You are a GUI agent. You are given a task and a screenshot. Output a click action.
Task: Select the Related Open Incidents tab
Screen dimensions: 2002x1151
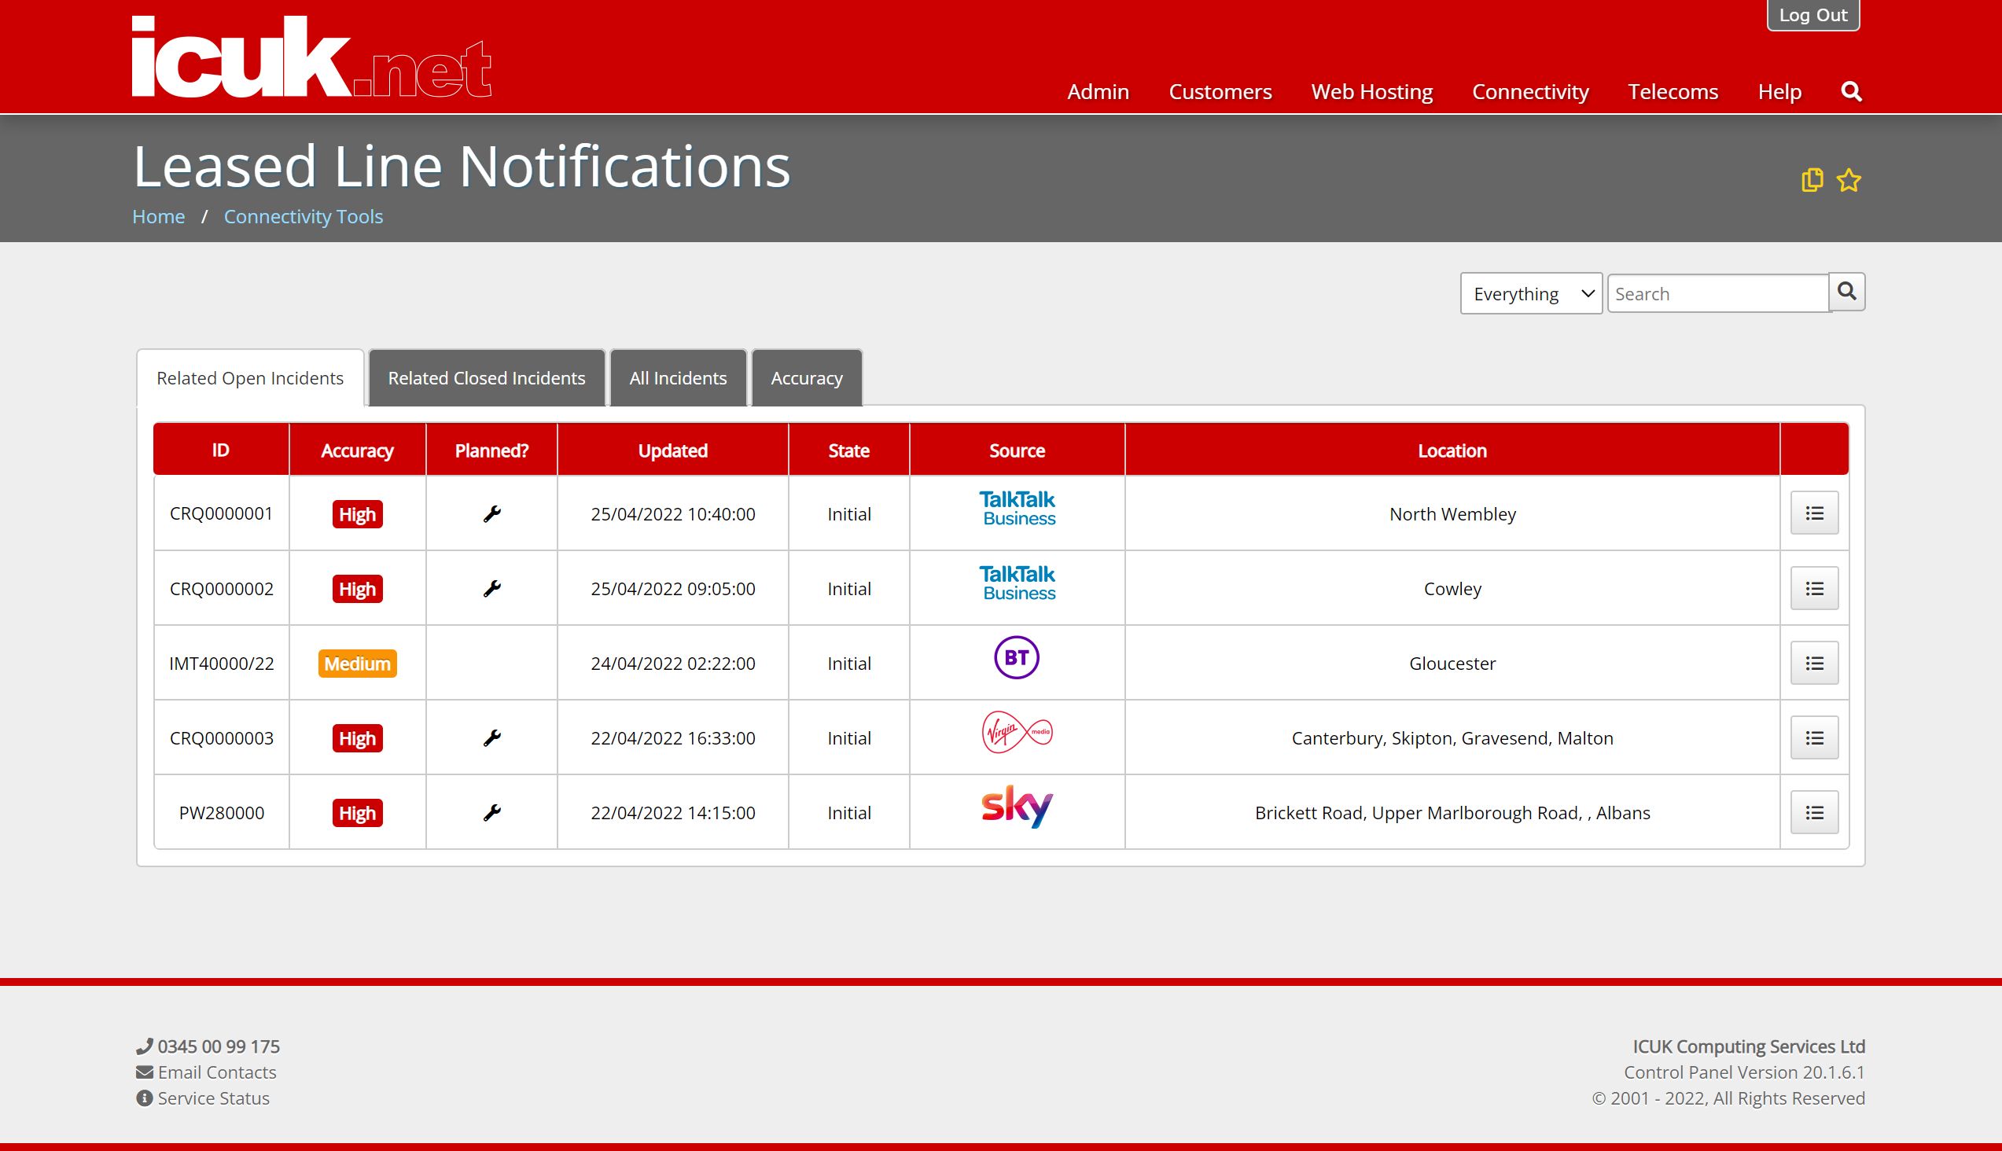click(x=250, y=378)
